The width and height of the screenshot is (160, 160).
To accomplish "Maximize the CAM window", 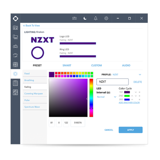I will (130, 18).
